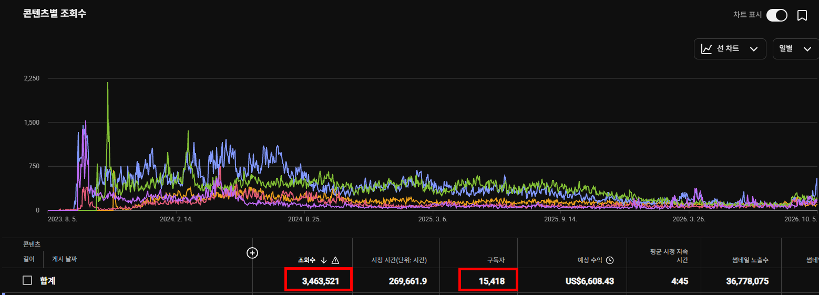The height and width of the screenshot is (295, 819).
Task: Click the 2026. 10. 5. axis date
Action: point(801,219)
